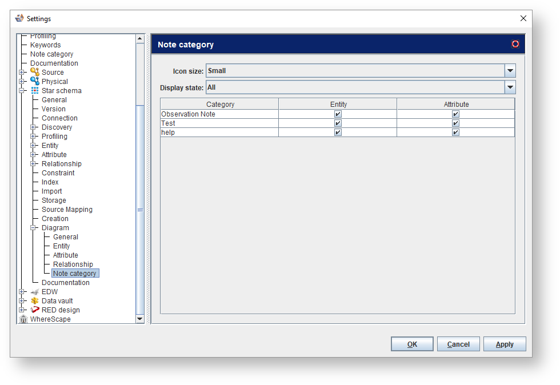Select highlighted Note category under Diagram

point(75,273)
